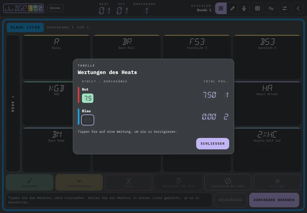The width and height of the screenshot is (307, 213).
Task: Click the 'Wertungen des Heats' heading
Action: (107, 72)
